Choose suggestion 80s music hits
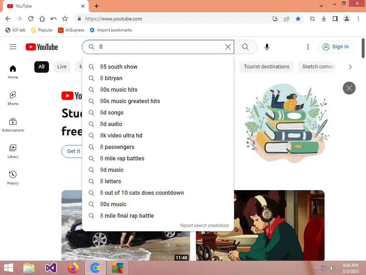 coord(158,90)
